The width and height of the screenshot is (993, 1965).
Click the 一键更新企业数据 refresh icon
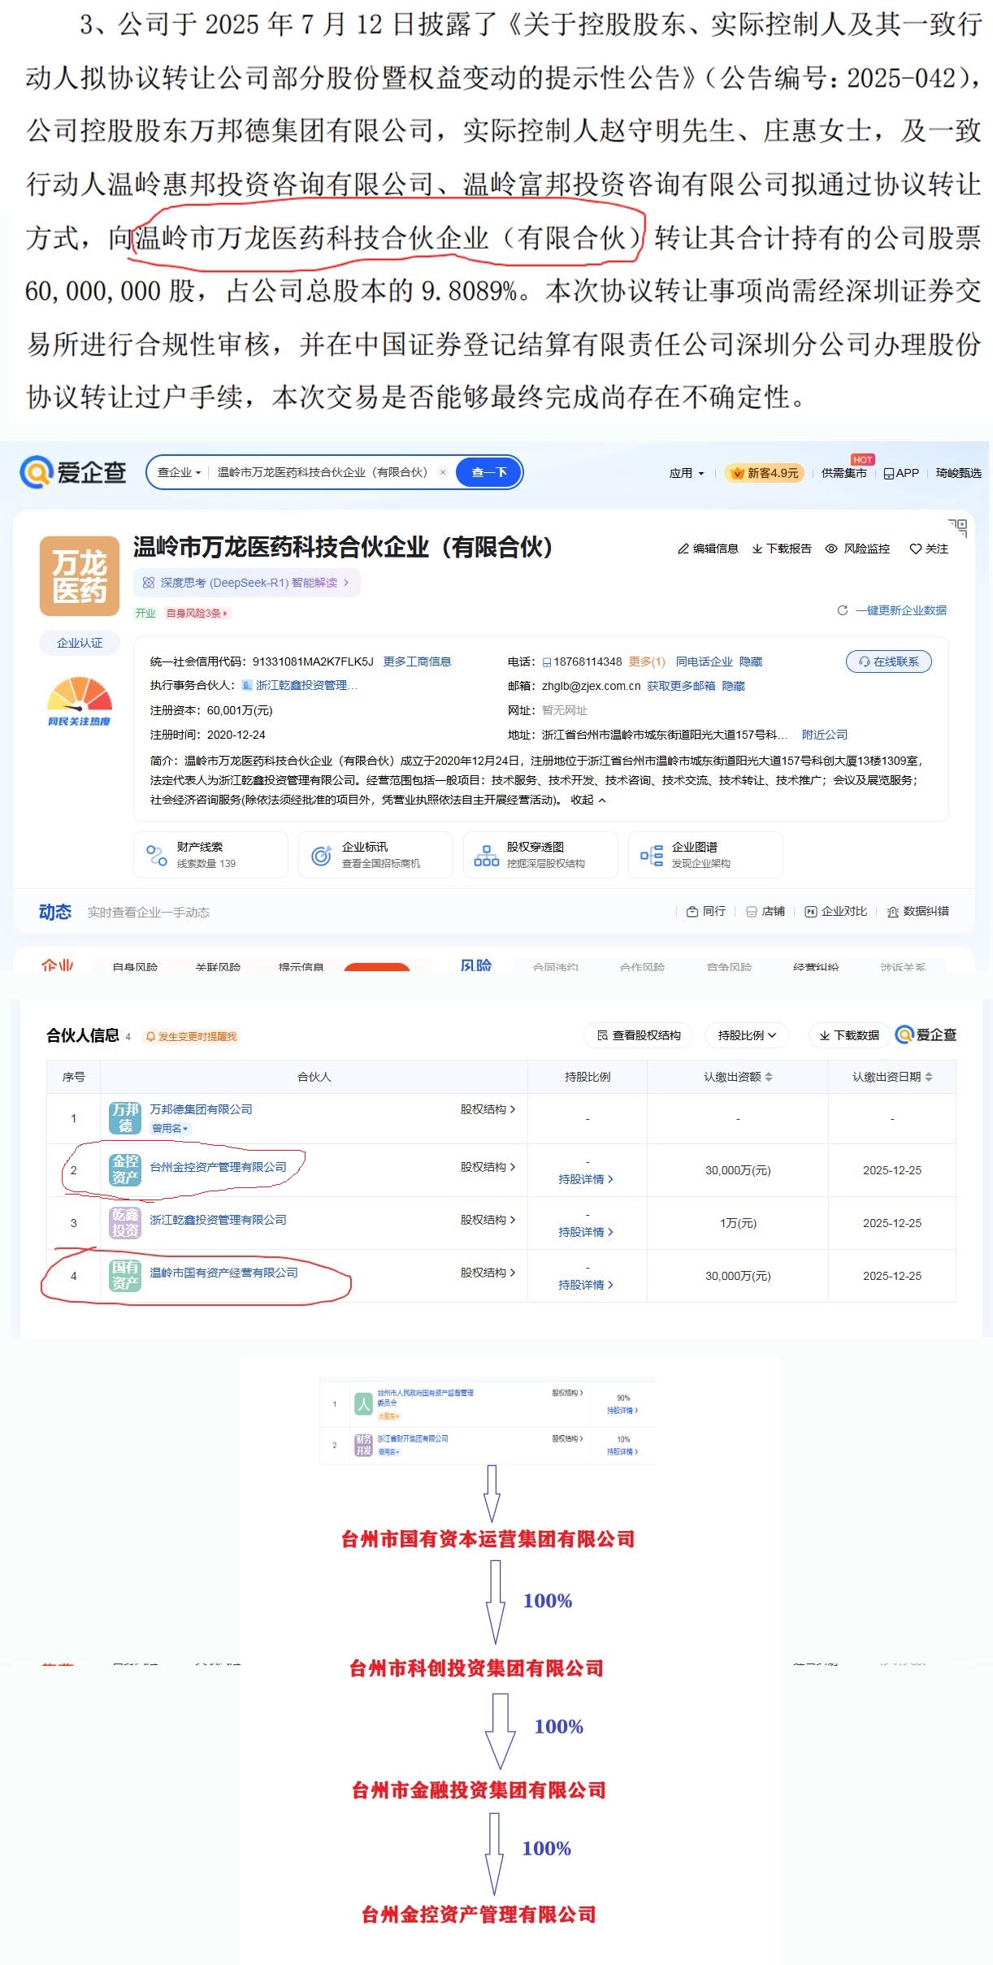click(x=843, y=610)
